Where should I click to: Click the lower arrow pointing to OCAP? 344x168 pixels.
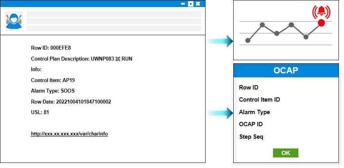220,113
